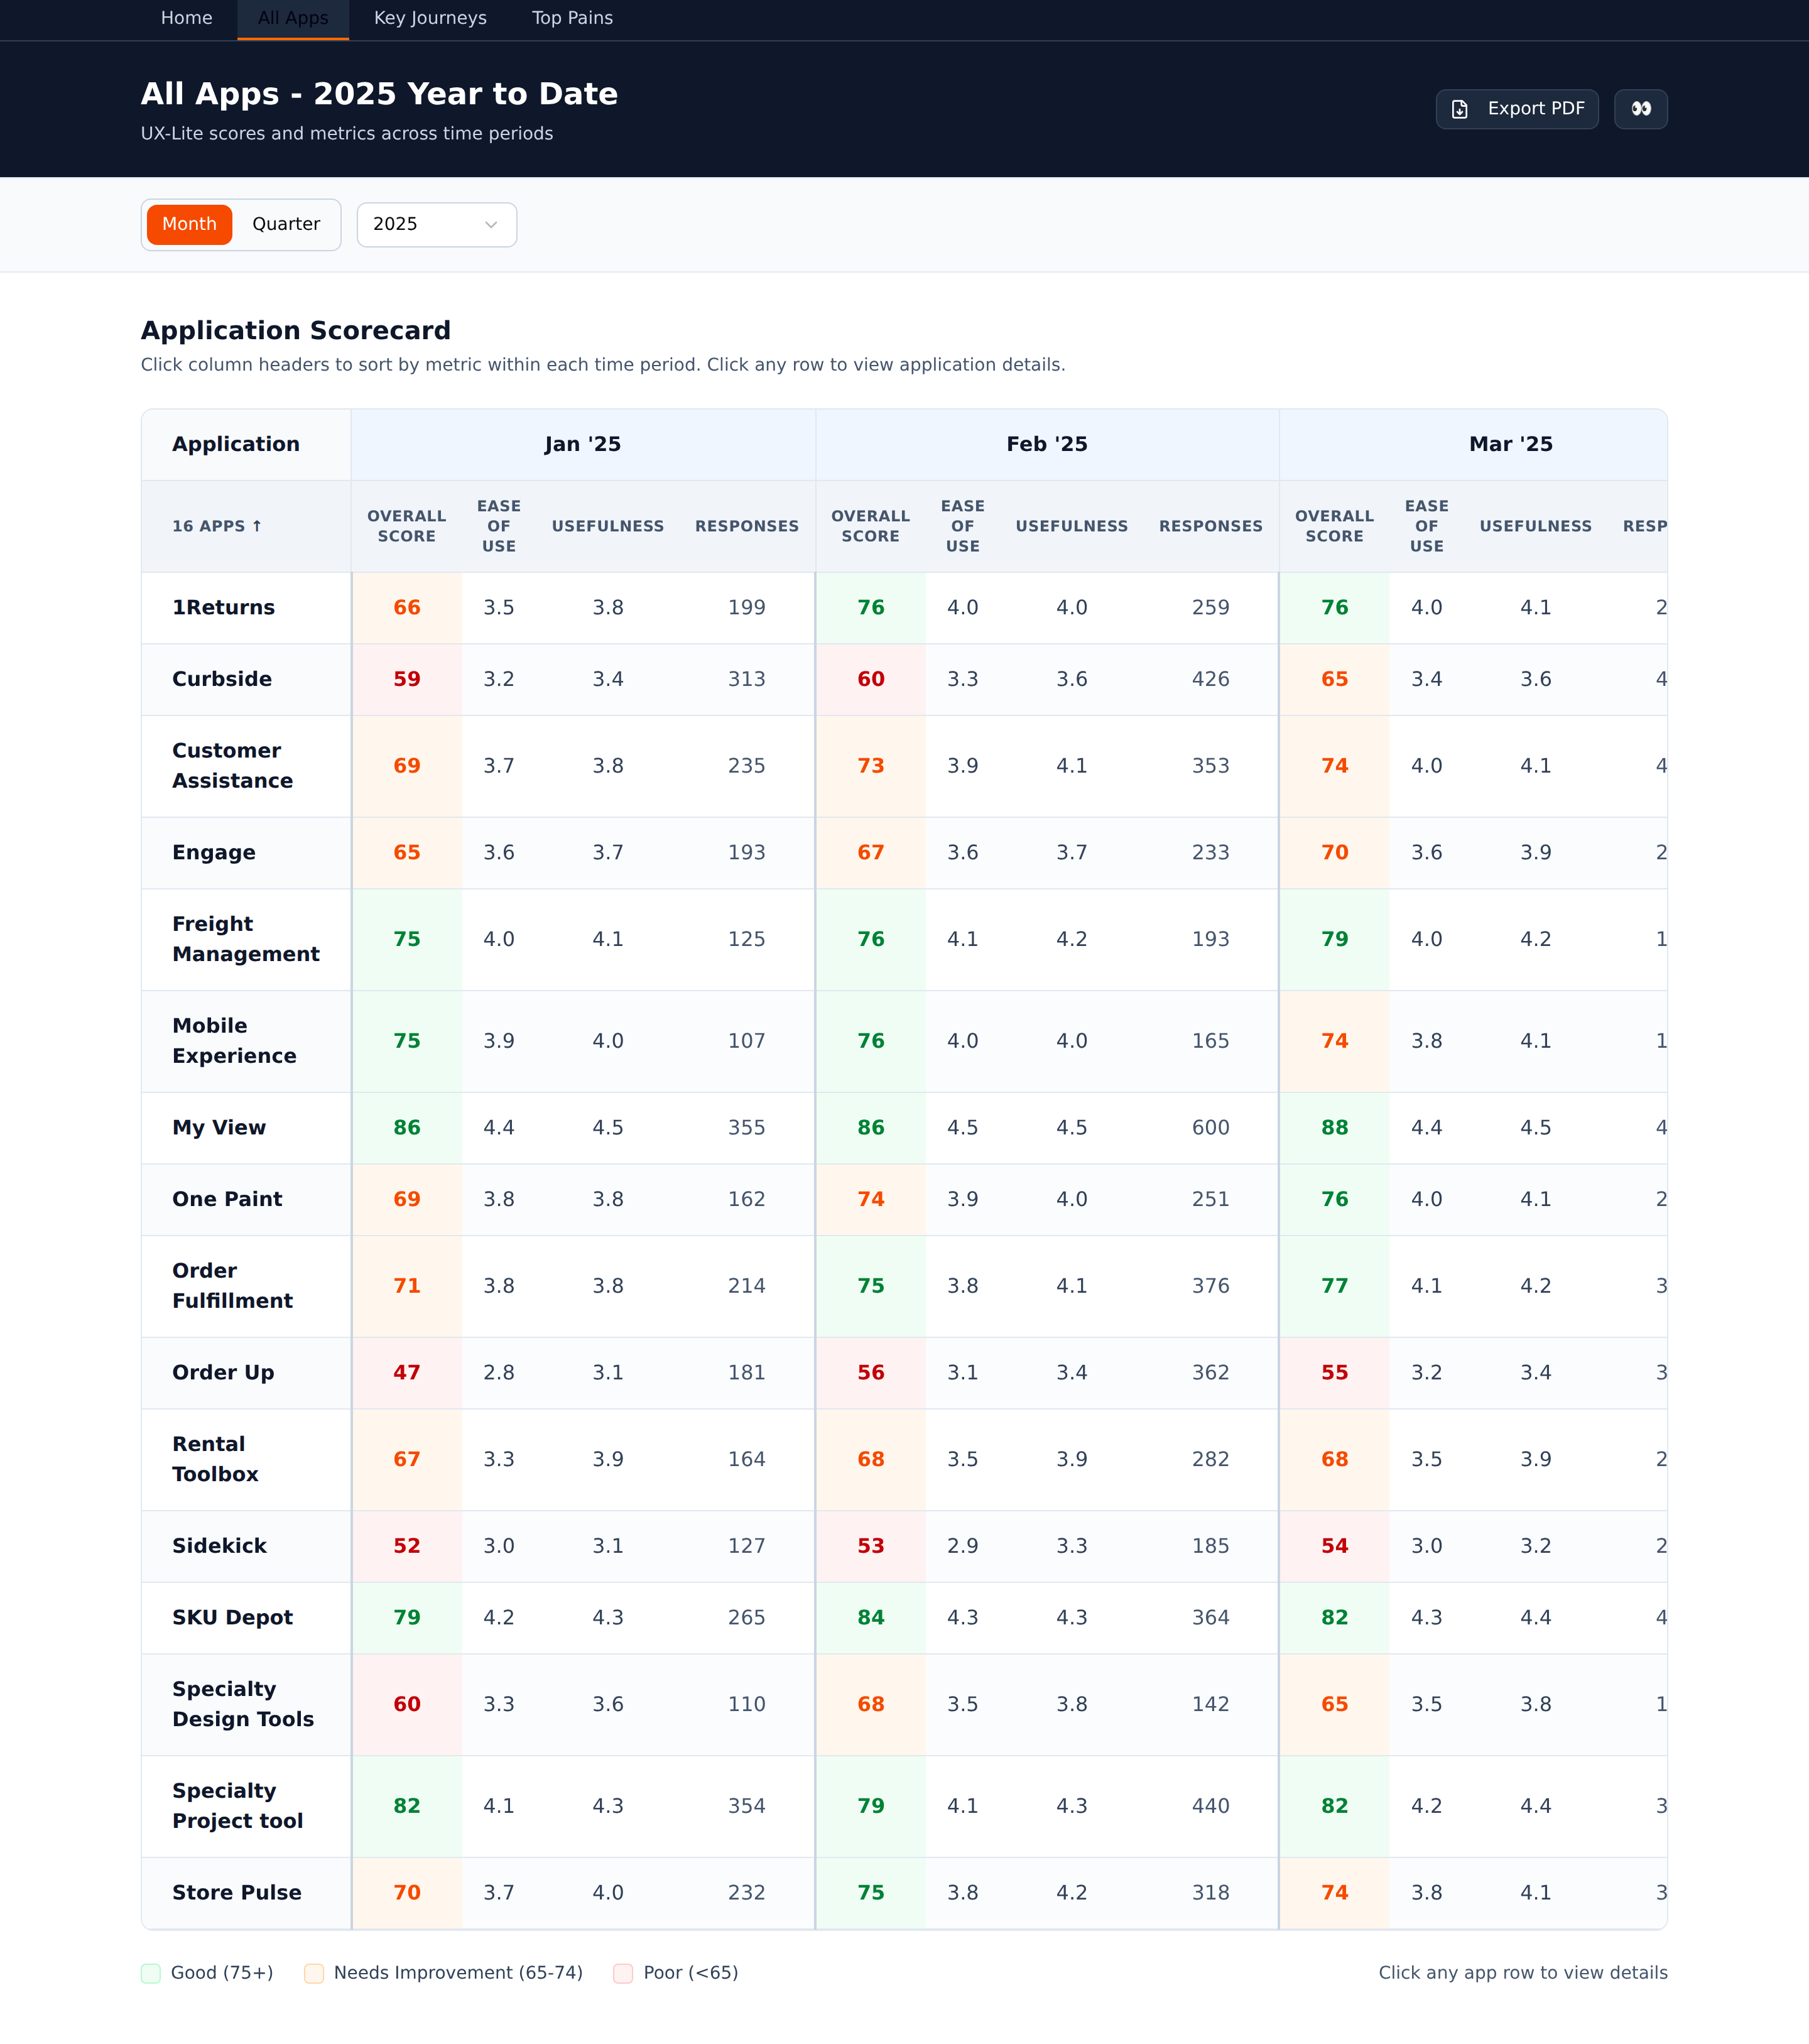Open the 2025 year dropdown

437,224
